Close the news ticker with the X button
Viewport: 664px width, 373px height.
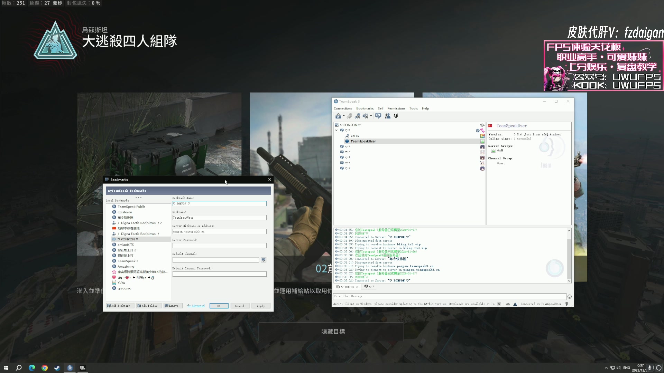(x=499, y=304)
